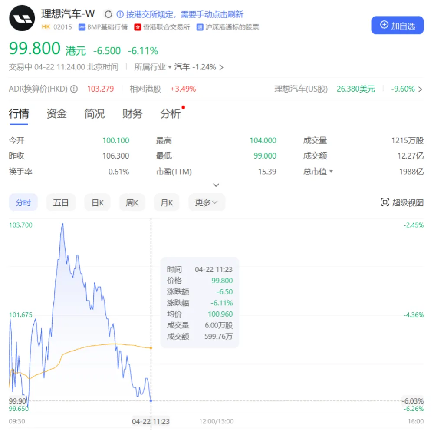Click 昨收 value 106.300
The height and width of the screenshot is (430, 434).
tap(116, 155)
